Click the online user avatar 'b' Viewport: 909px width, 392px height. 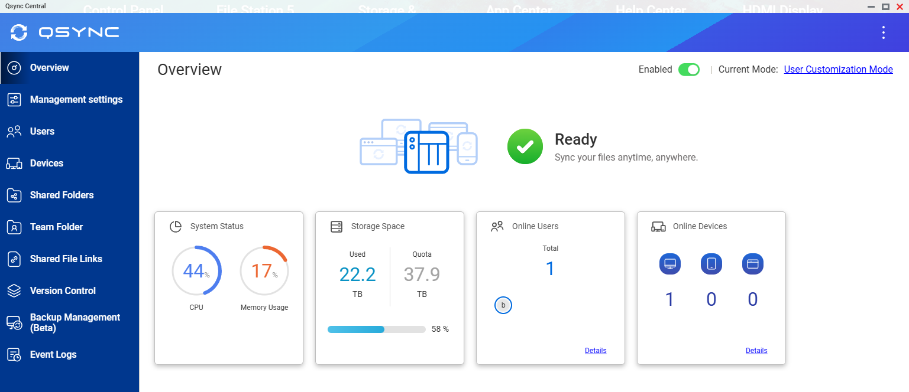tap(503, 305)
